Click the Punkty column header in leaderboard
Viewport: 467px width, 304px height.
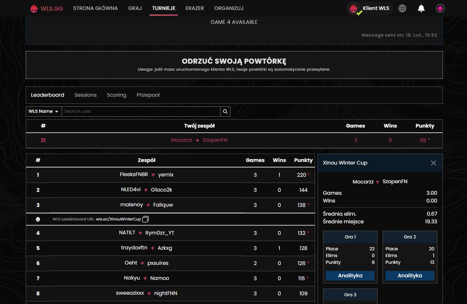(x=304, y=160)
